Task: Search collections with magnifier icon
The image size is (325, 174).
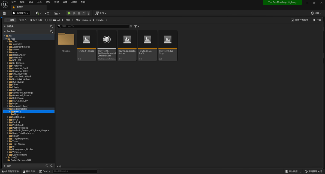Action: (x=52, y=166)
